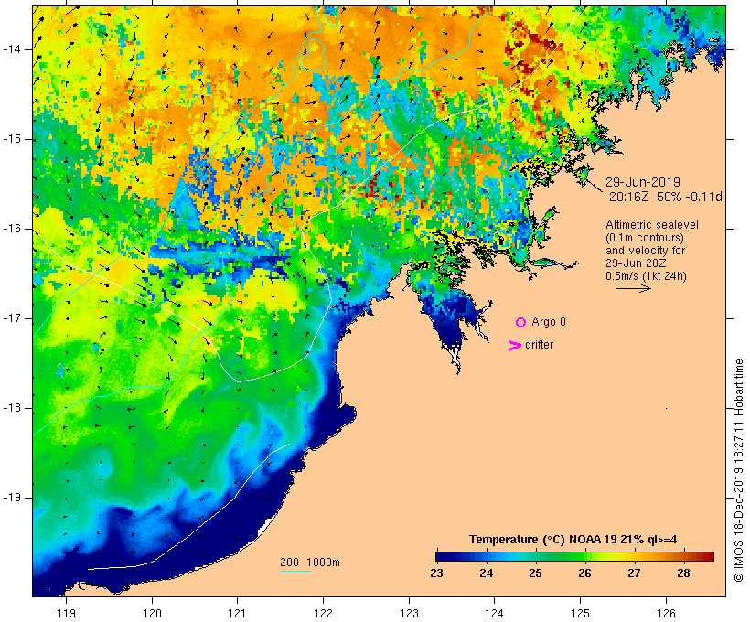Click the colorbar tick label 26
750x622 pixels.
584,574
